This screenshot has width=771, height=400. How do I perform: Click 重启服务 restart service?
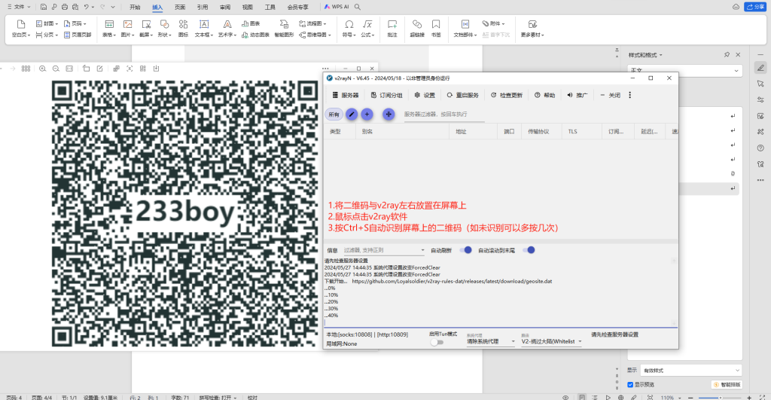click(463, 95)
